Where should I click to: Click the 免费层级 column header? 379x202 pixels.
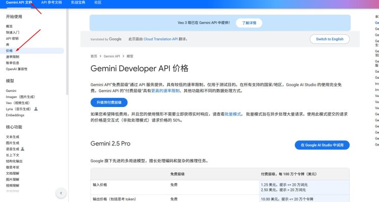[177, 174]
